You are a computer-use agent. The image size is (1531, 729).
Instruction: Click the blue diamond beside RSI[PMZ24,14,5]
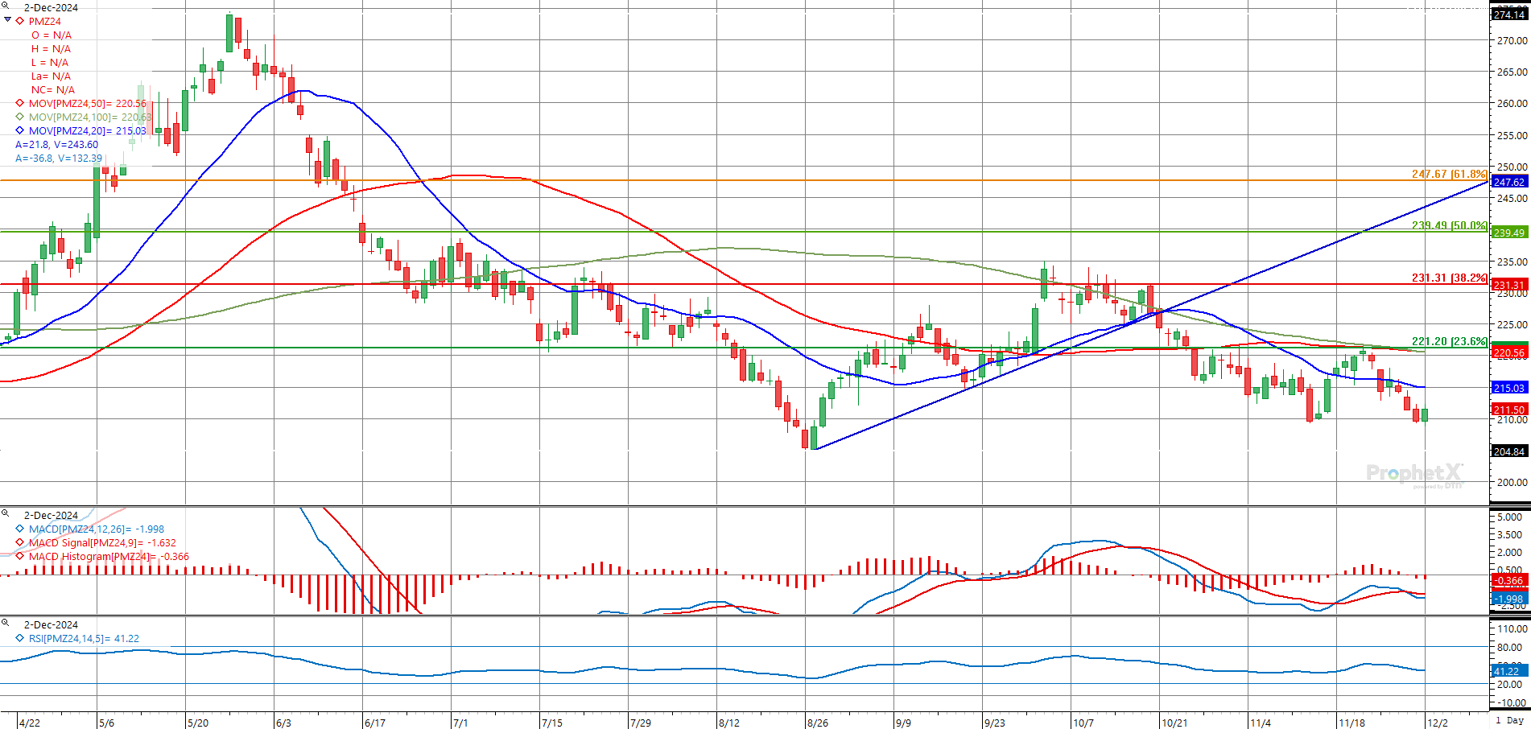(20, 638)
